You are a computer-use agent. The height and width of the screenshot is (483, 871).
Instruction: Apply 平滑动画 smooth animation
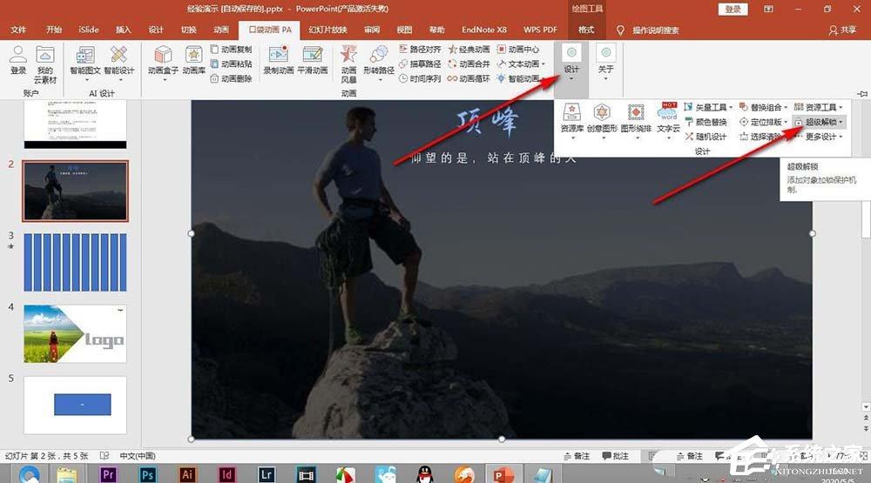tap(312, 61)
